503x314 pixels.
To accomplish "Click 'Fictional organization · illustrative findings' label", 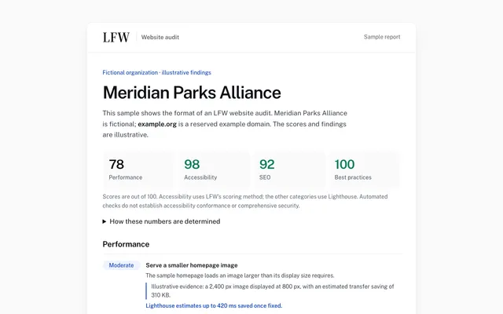I will [156, 72].
